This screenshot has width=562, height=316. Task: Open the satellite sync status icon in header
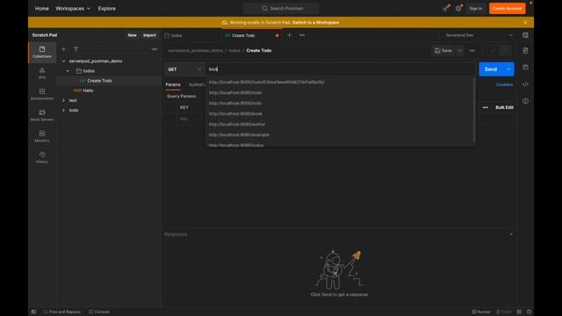click(446, 8)
